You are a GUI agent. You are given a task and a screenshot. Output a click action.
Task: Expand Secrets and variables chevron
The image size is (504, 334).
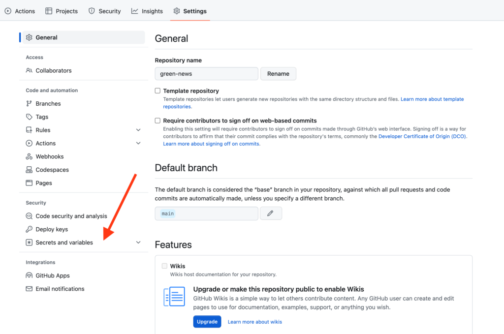tap(138, 243)
